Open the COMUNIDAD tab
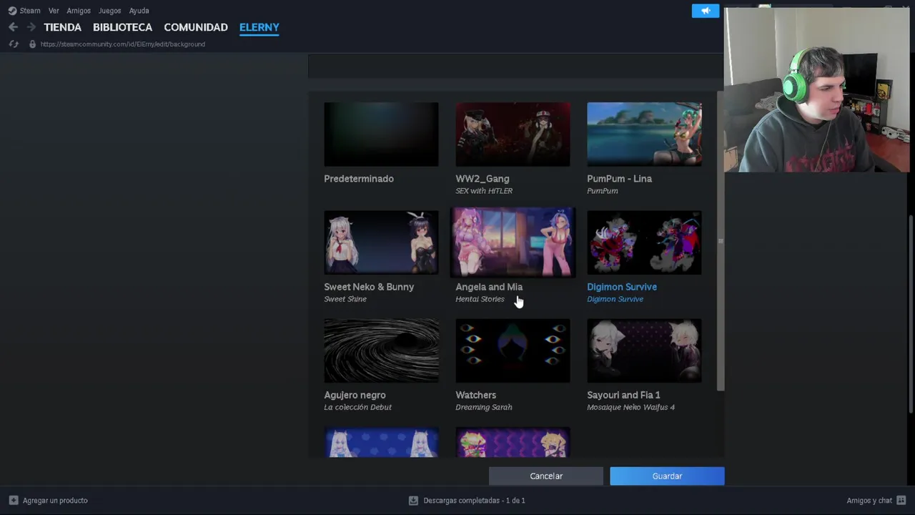This screenshot has width=915, height=515. click(196, 27)
